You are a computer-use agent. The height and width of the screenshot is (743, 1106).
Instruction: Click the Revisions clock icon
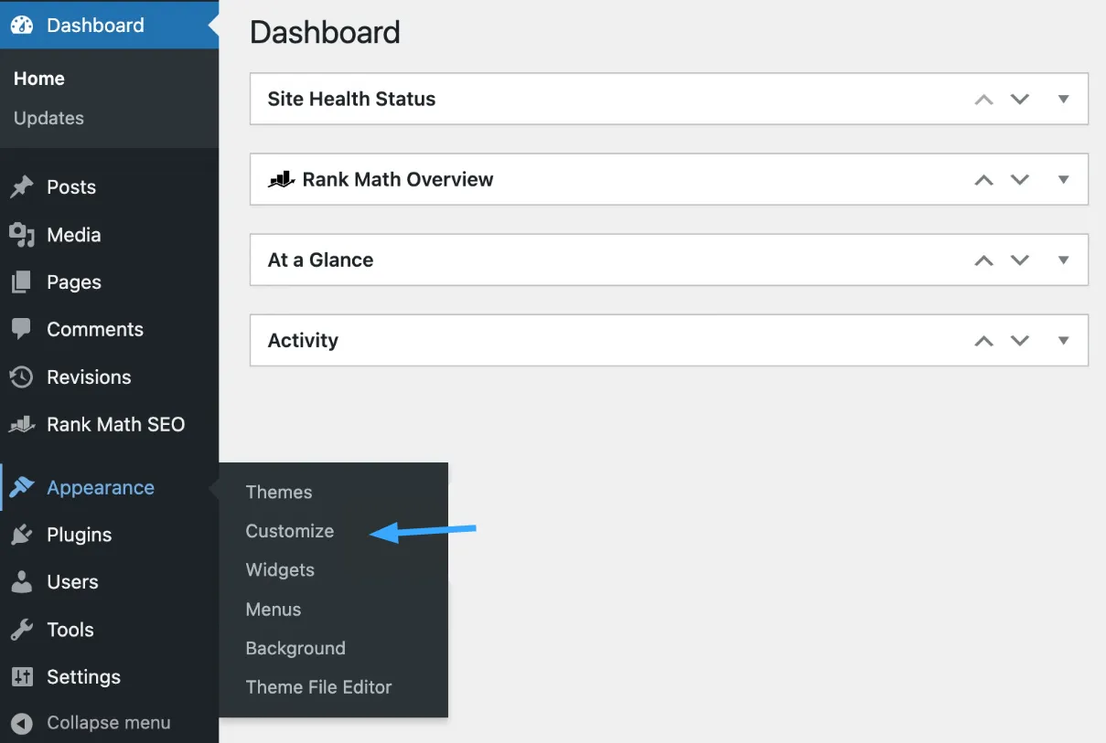(21, 377)
